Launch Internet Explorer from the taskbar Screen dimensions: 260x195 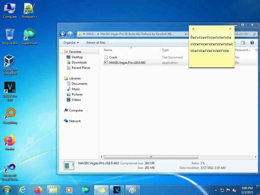[23, 190]
